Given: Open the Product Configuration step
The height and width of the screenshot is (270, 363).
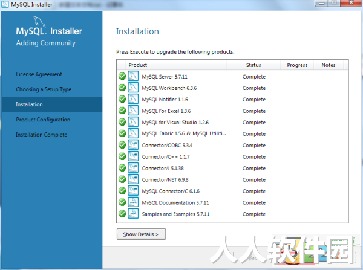Looking at the screenshot, I should coord(43,120).
